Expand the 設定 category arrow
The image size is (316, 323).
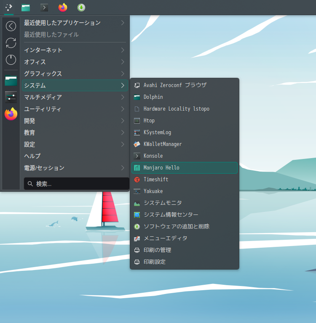coord(123,144)
